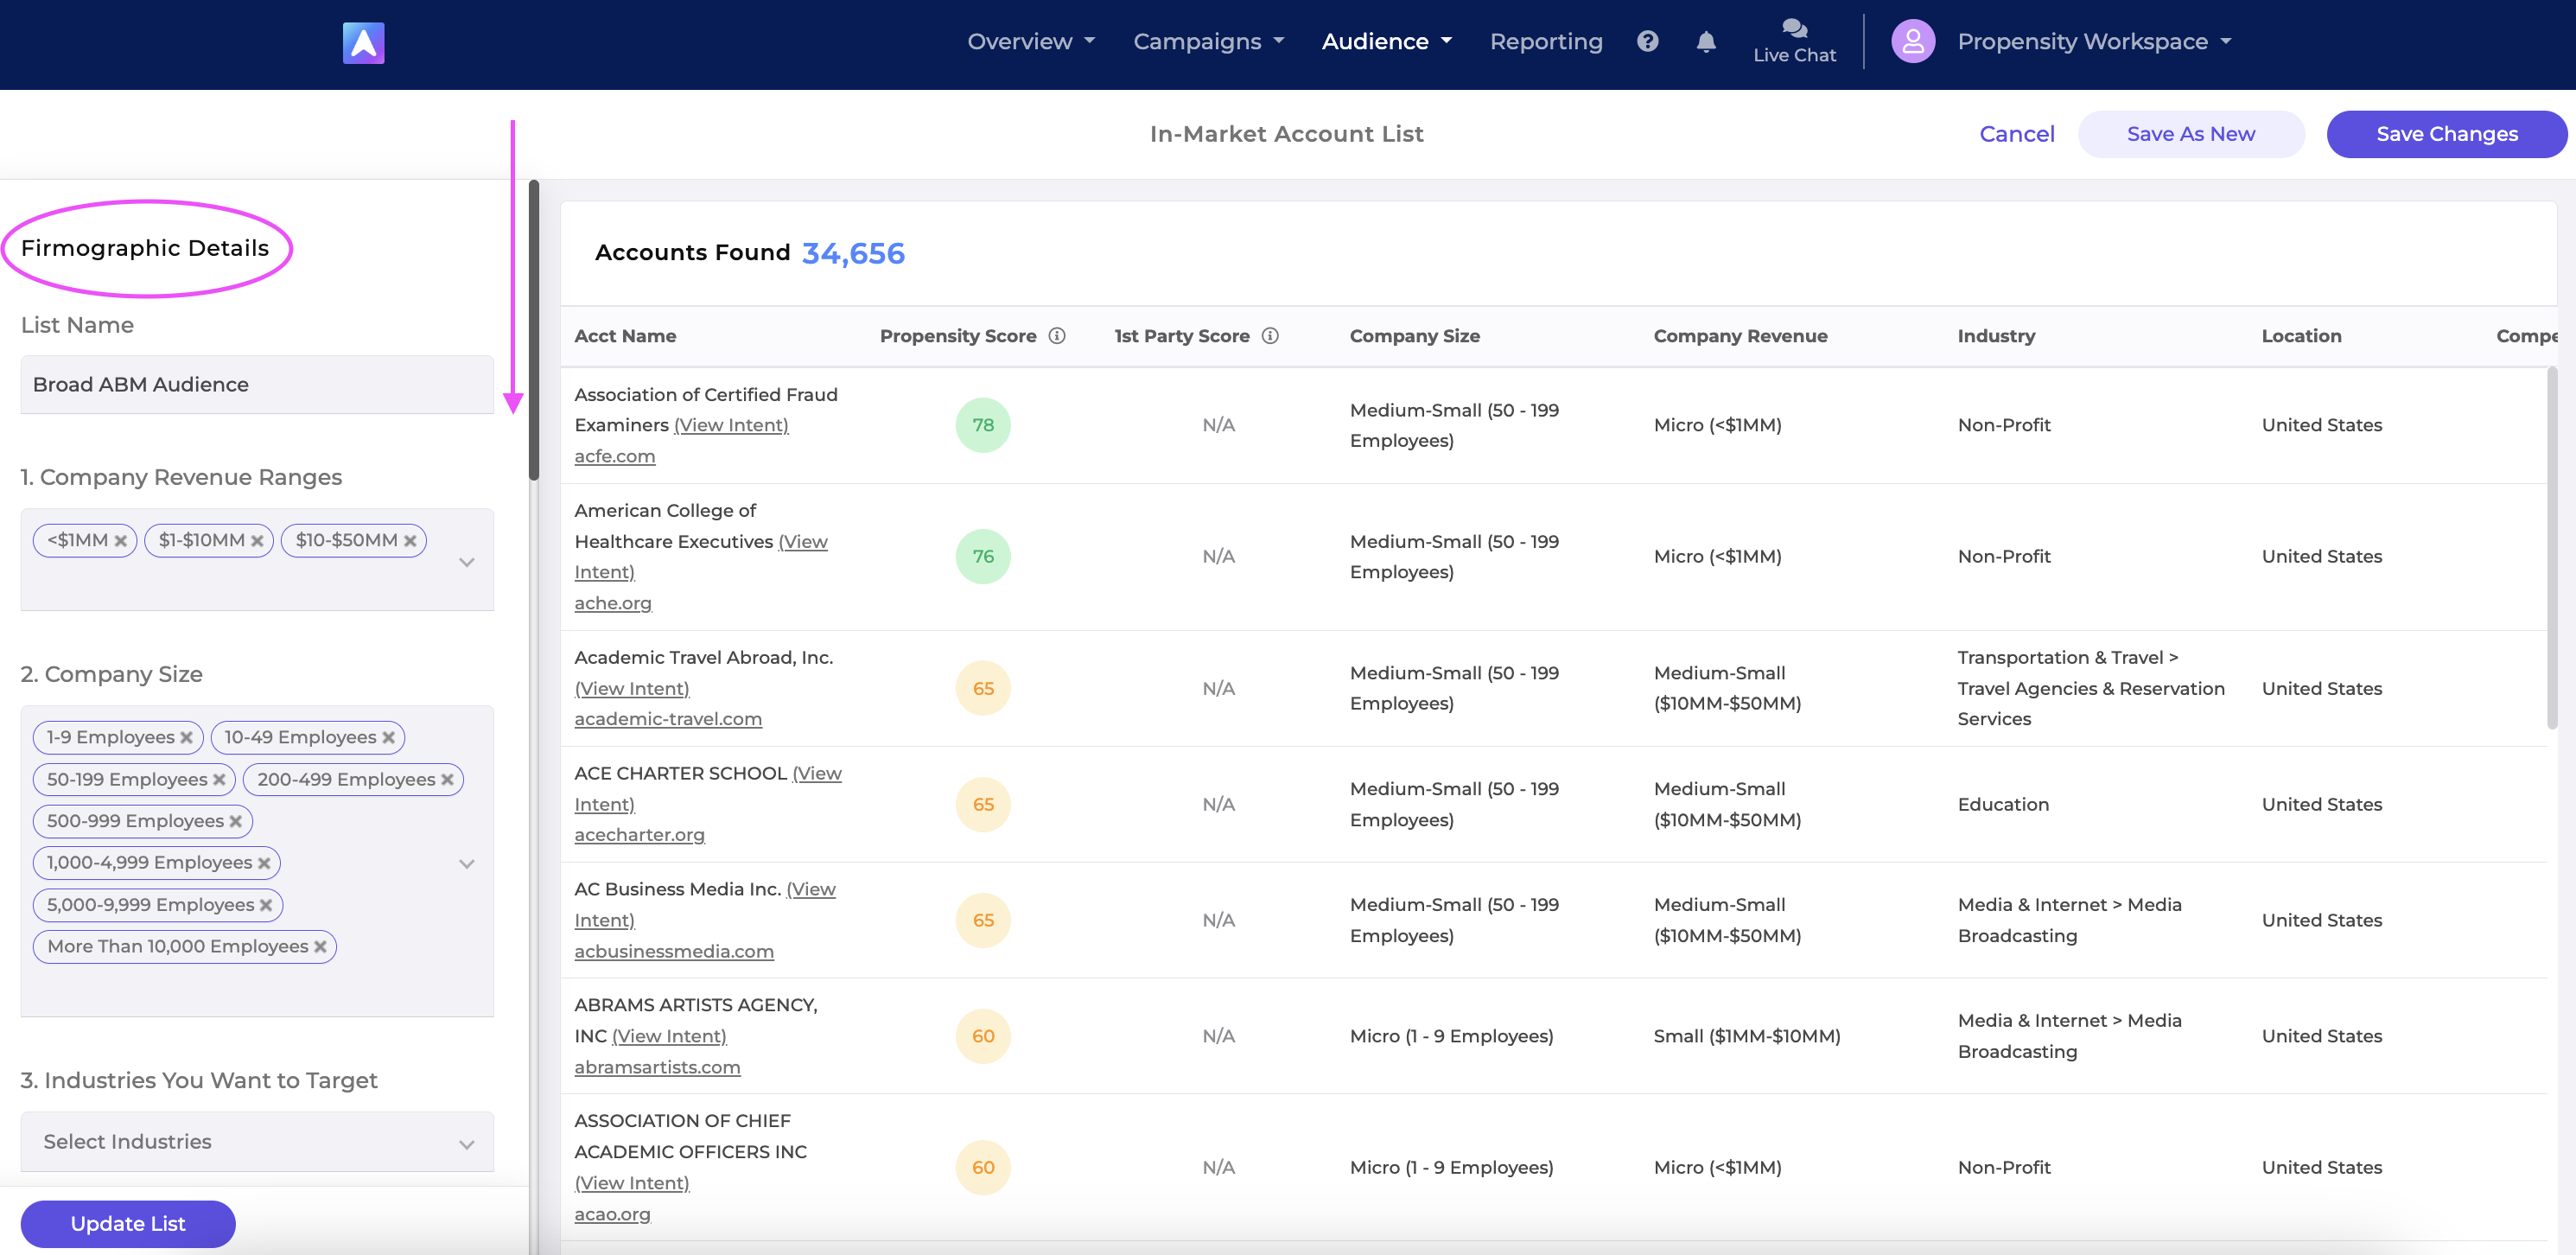
Task: Click the propensity score 78 badge
Action: pyautogui.click(x=983, y=426)
